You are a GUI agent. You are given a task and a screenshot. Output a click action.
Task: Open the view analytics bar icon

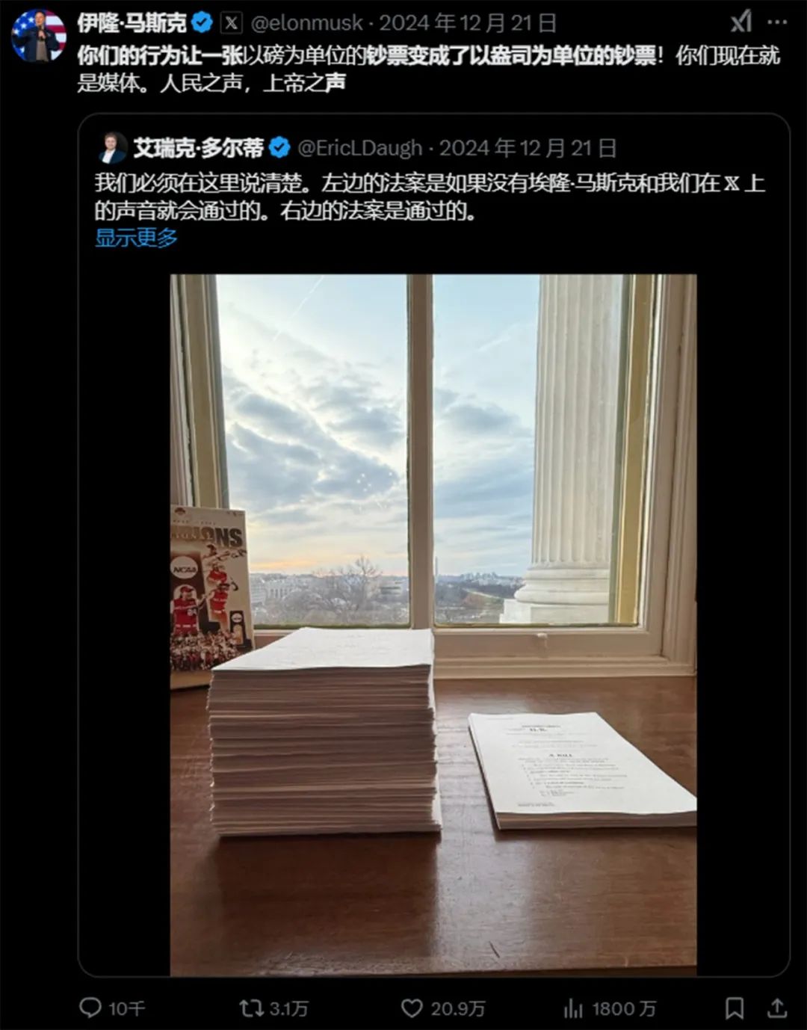pos(573,1008)
